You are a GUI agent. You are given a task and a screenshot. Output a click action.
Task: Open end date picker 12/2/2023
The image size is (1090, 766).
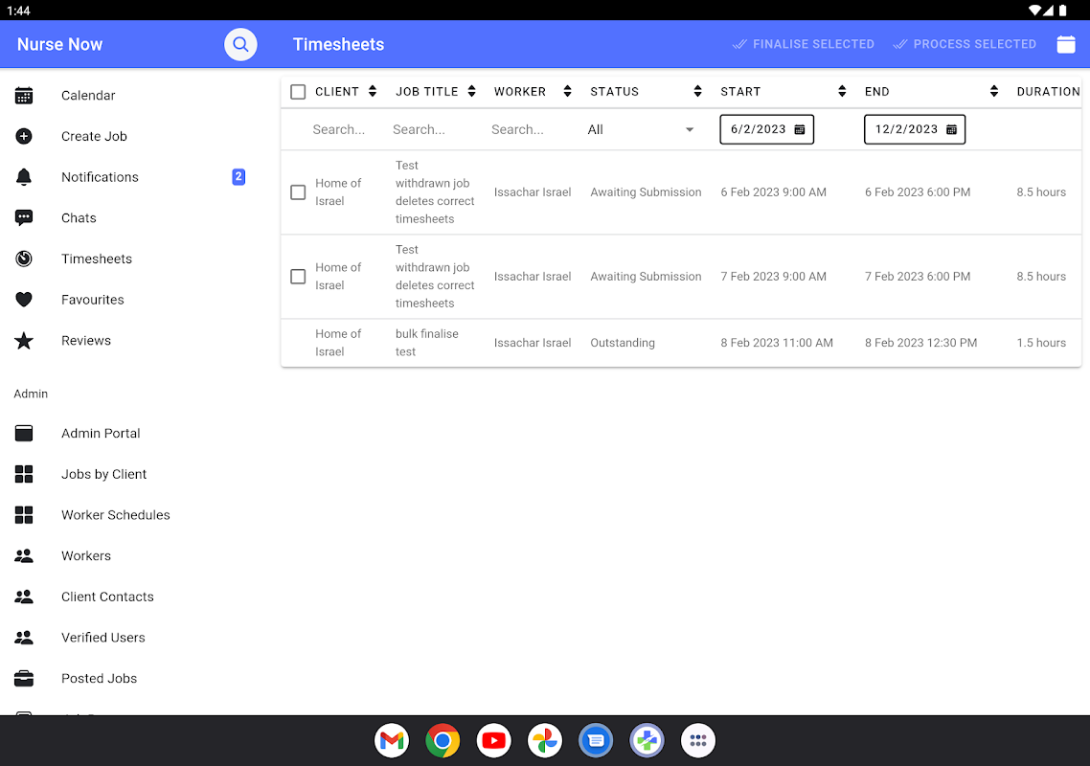click(x=914, y=129)
